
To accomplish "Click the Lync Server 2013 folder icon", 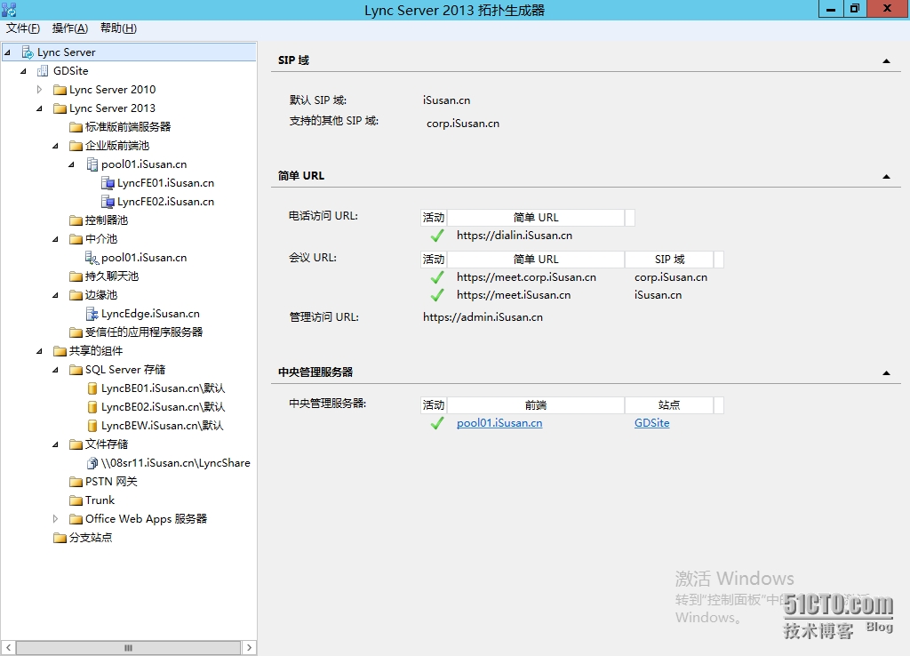I will click(60, 108).
